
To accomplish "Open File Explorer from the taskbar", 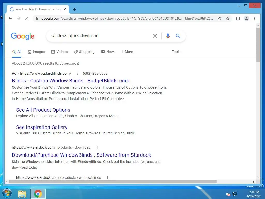I will click(22, 194).
